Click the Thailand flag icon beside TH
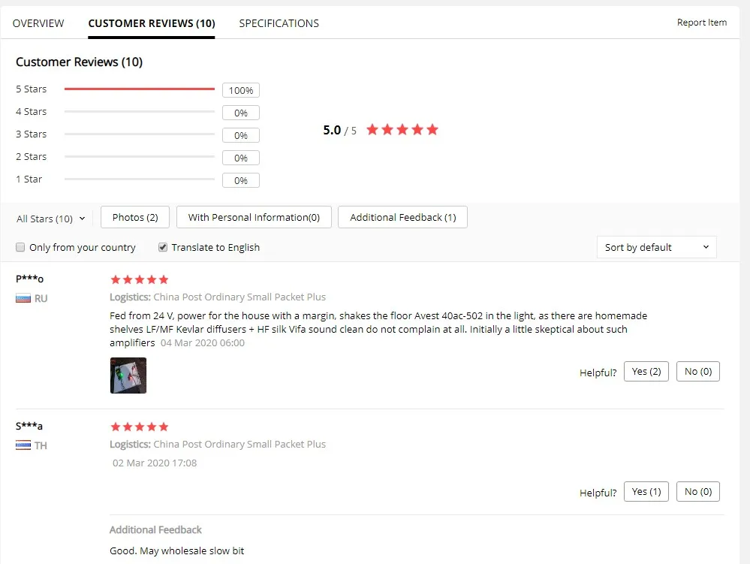The height and width of the screenshot is (564, 750). 23,445
